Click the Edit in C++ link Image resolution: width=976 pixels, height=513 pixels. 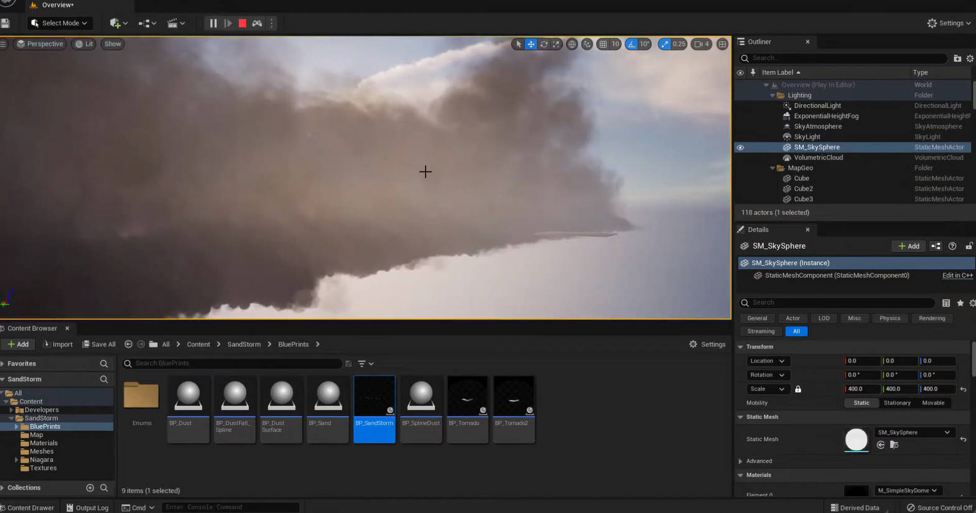(957, 275)
